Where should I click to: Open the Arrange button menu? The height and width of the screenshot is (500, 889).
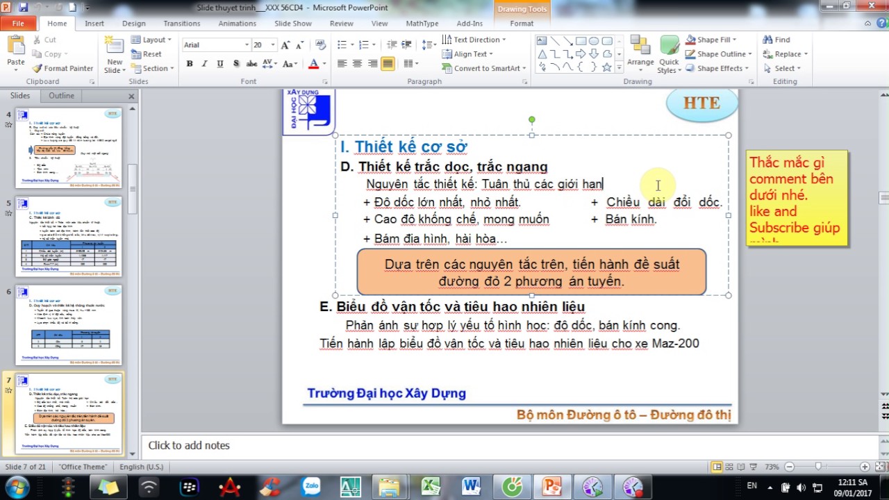640,53
